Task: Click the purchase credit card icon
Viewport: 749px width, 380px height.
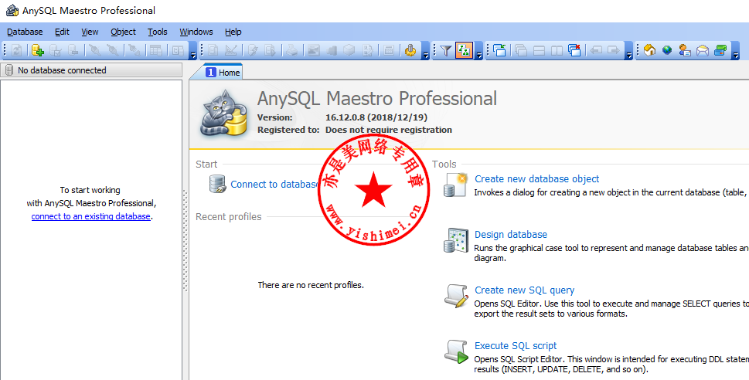Action: 720,50
